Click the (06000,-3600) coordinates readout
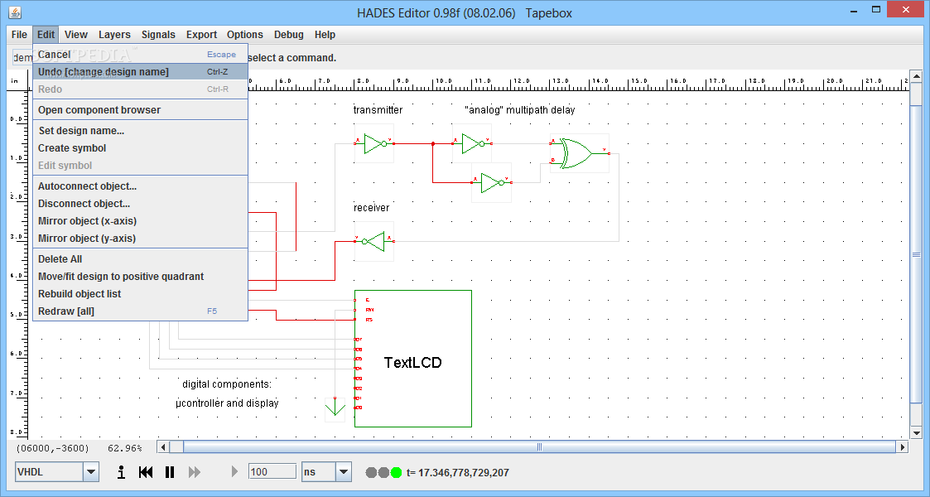The height and width of the screenshot is (497, 930). (52, 448)
